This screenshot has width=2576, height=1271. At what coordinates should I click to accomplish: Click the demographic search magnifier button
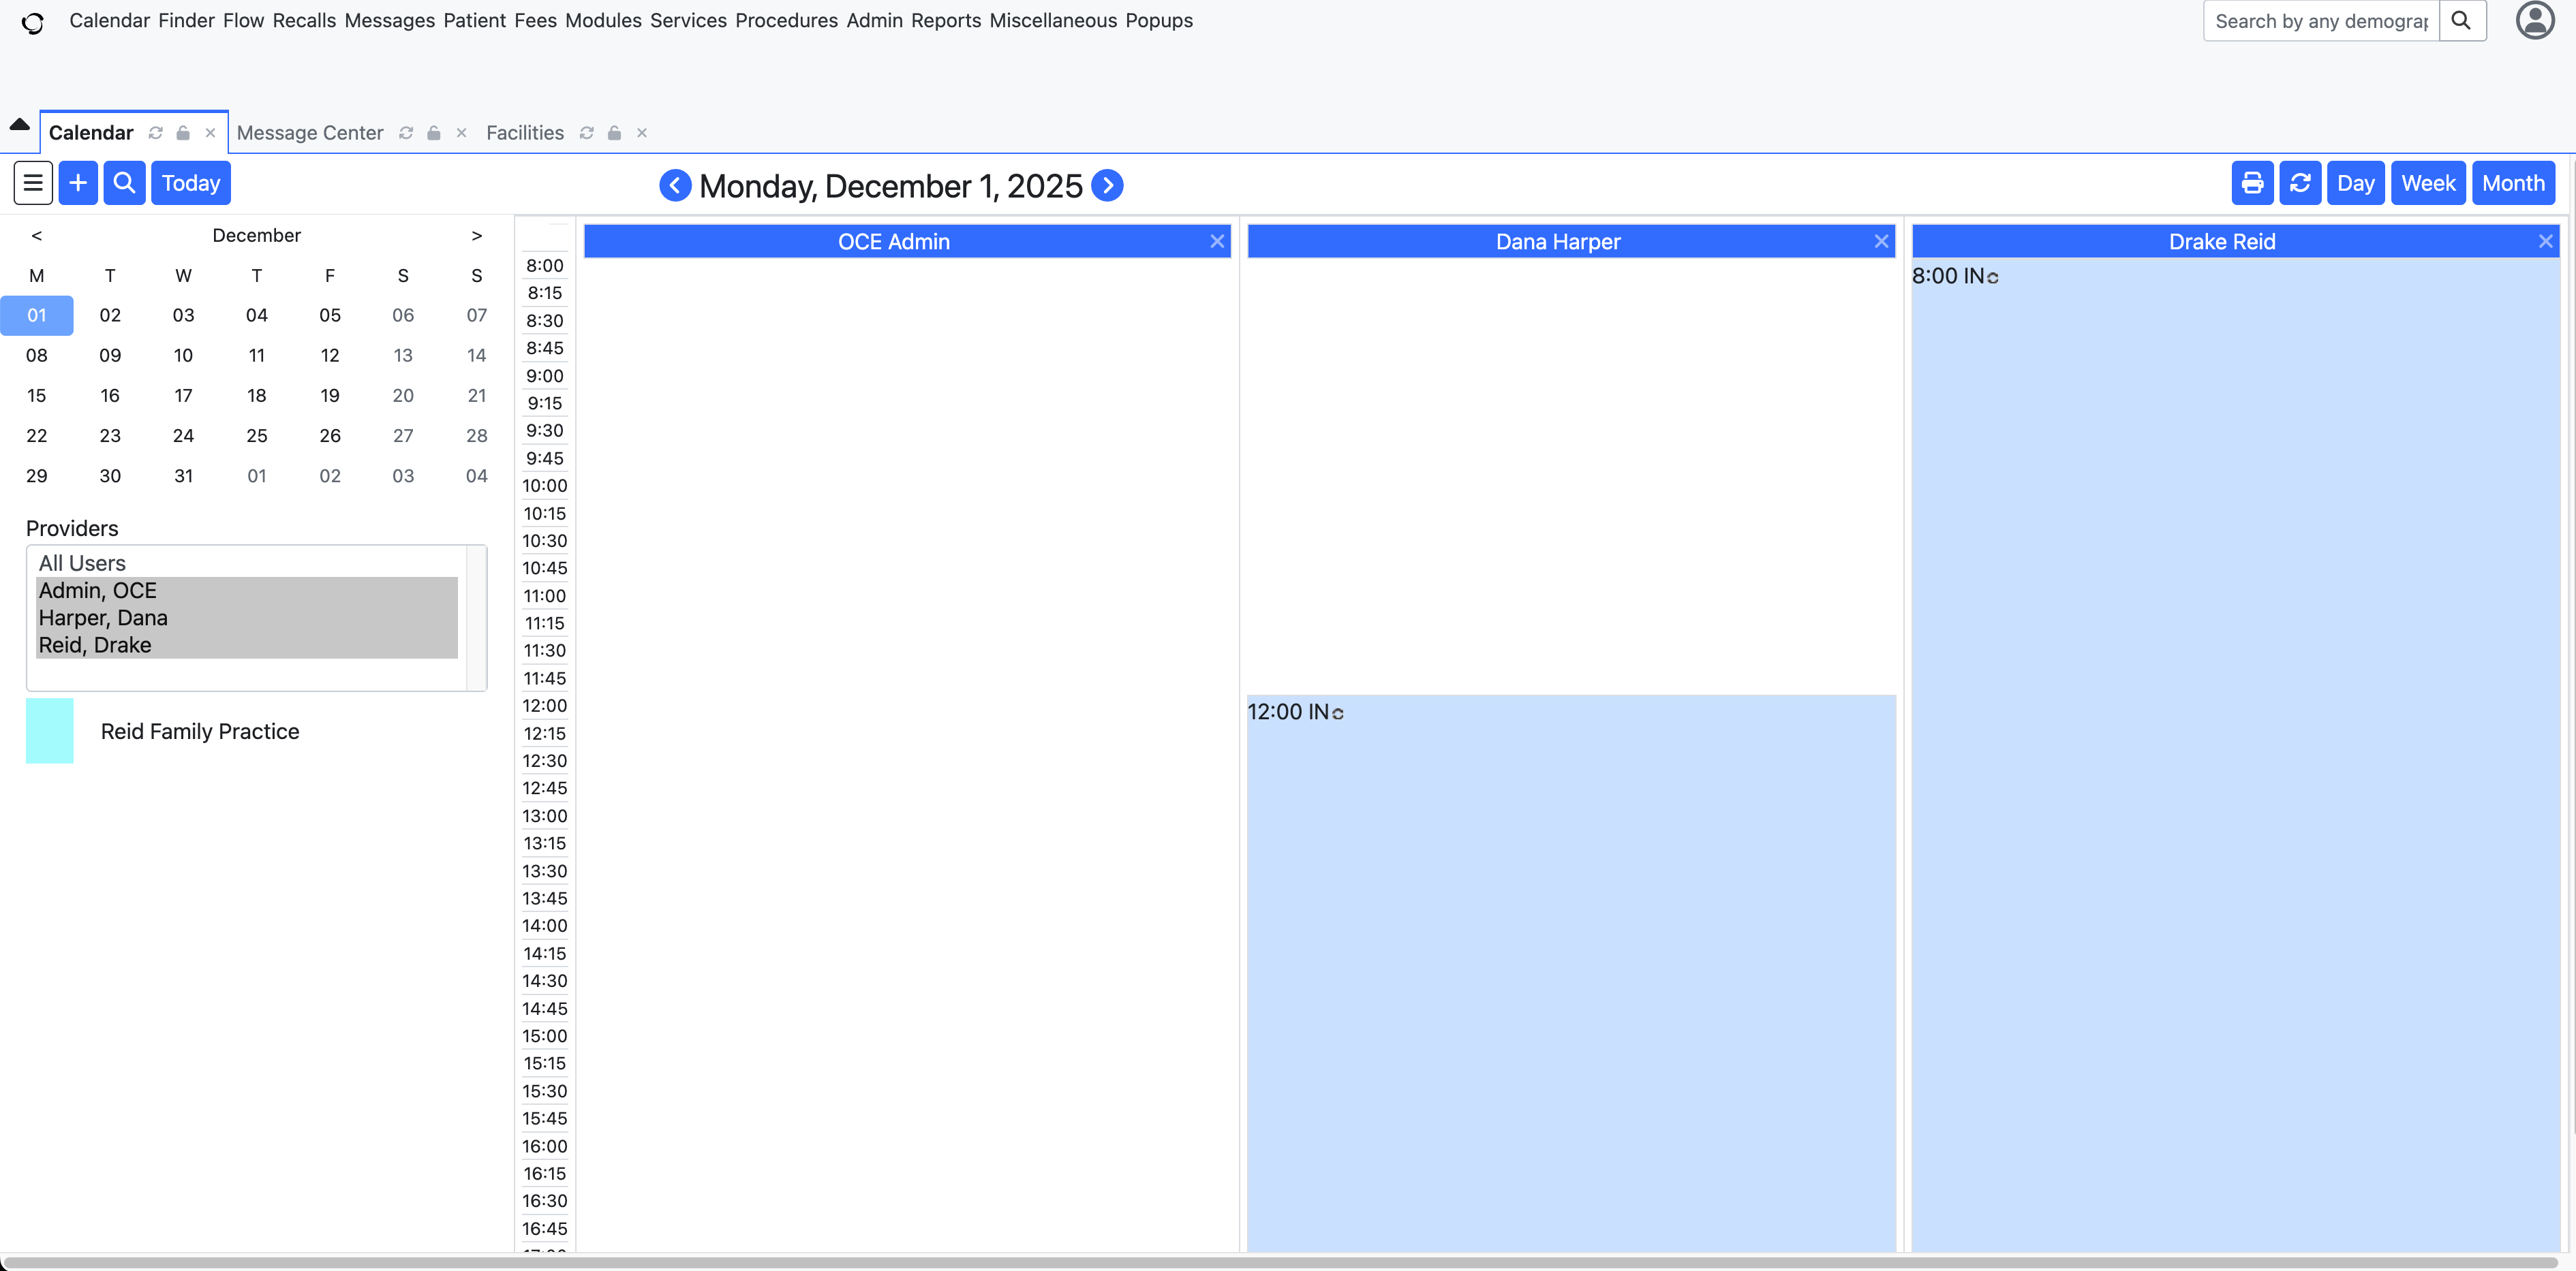click(2462, 21)
